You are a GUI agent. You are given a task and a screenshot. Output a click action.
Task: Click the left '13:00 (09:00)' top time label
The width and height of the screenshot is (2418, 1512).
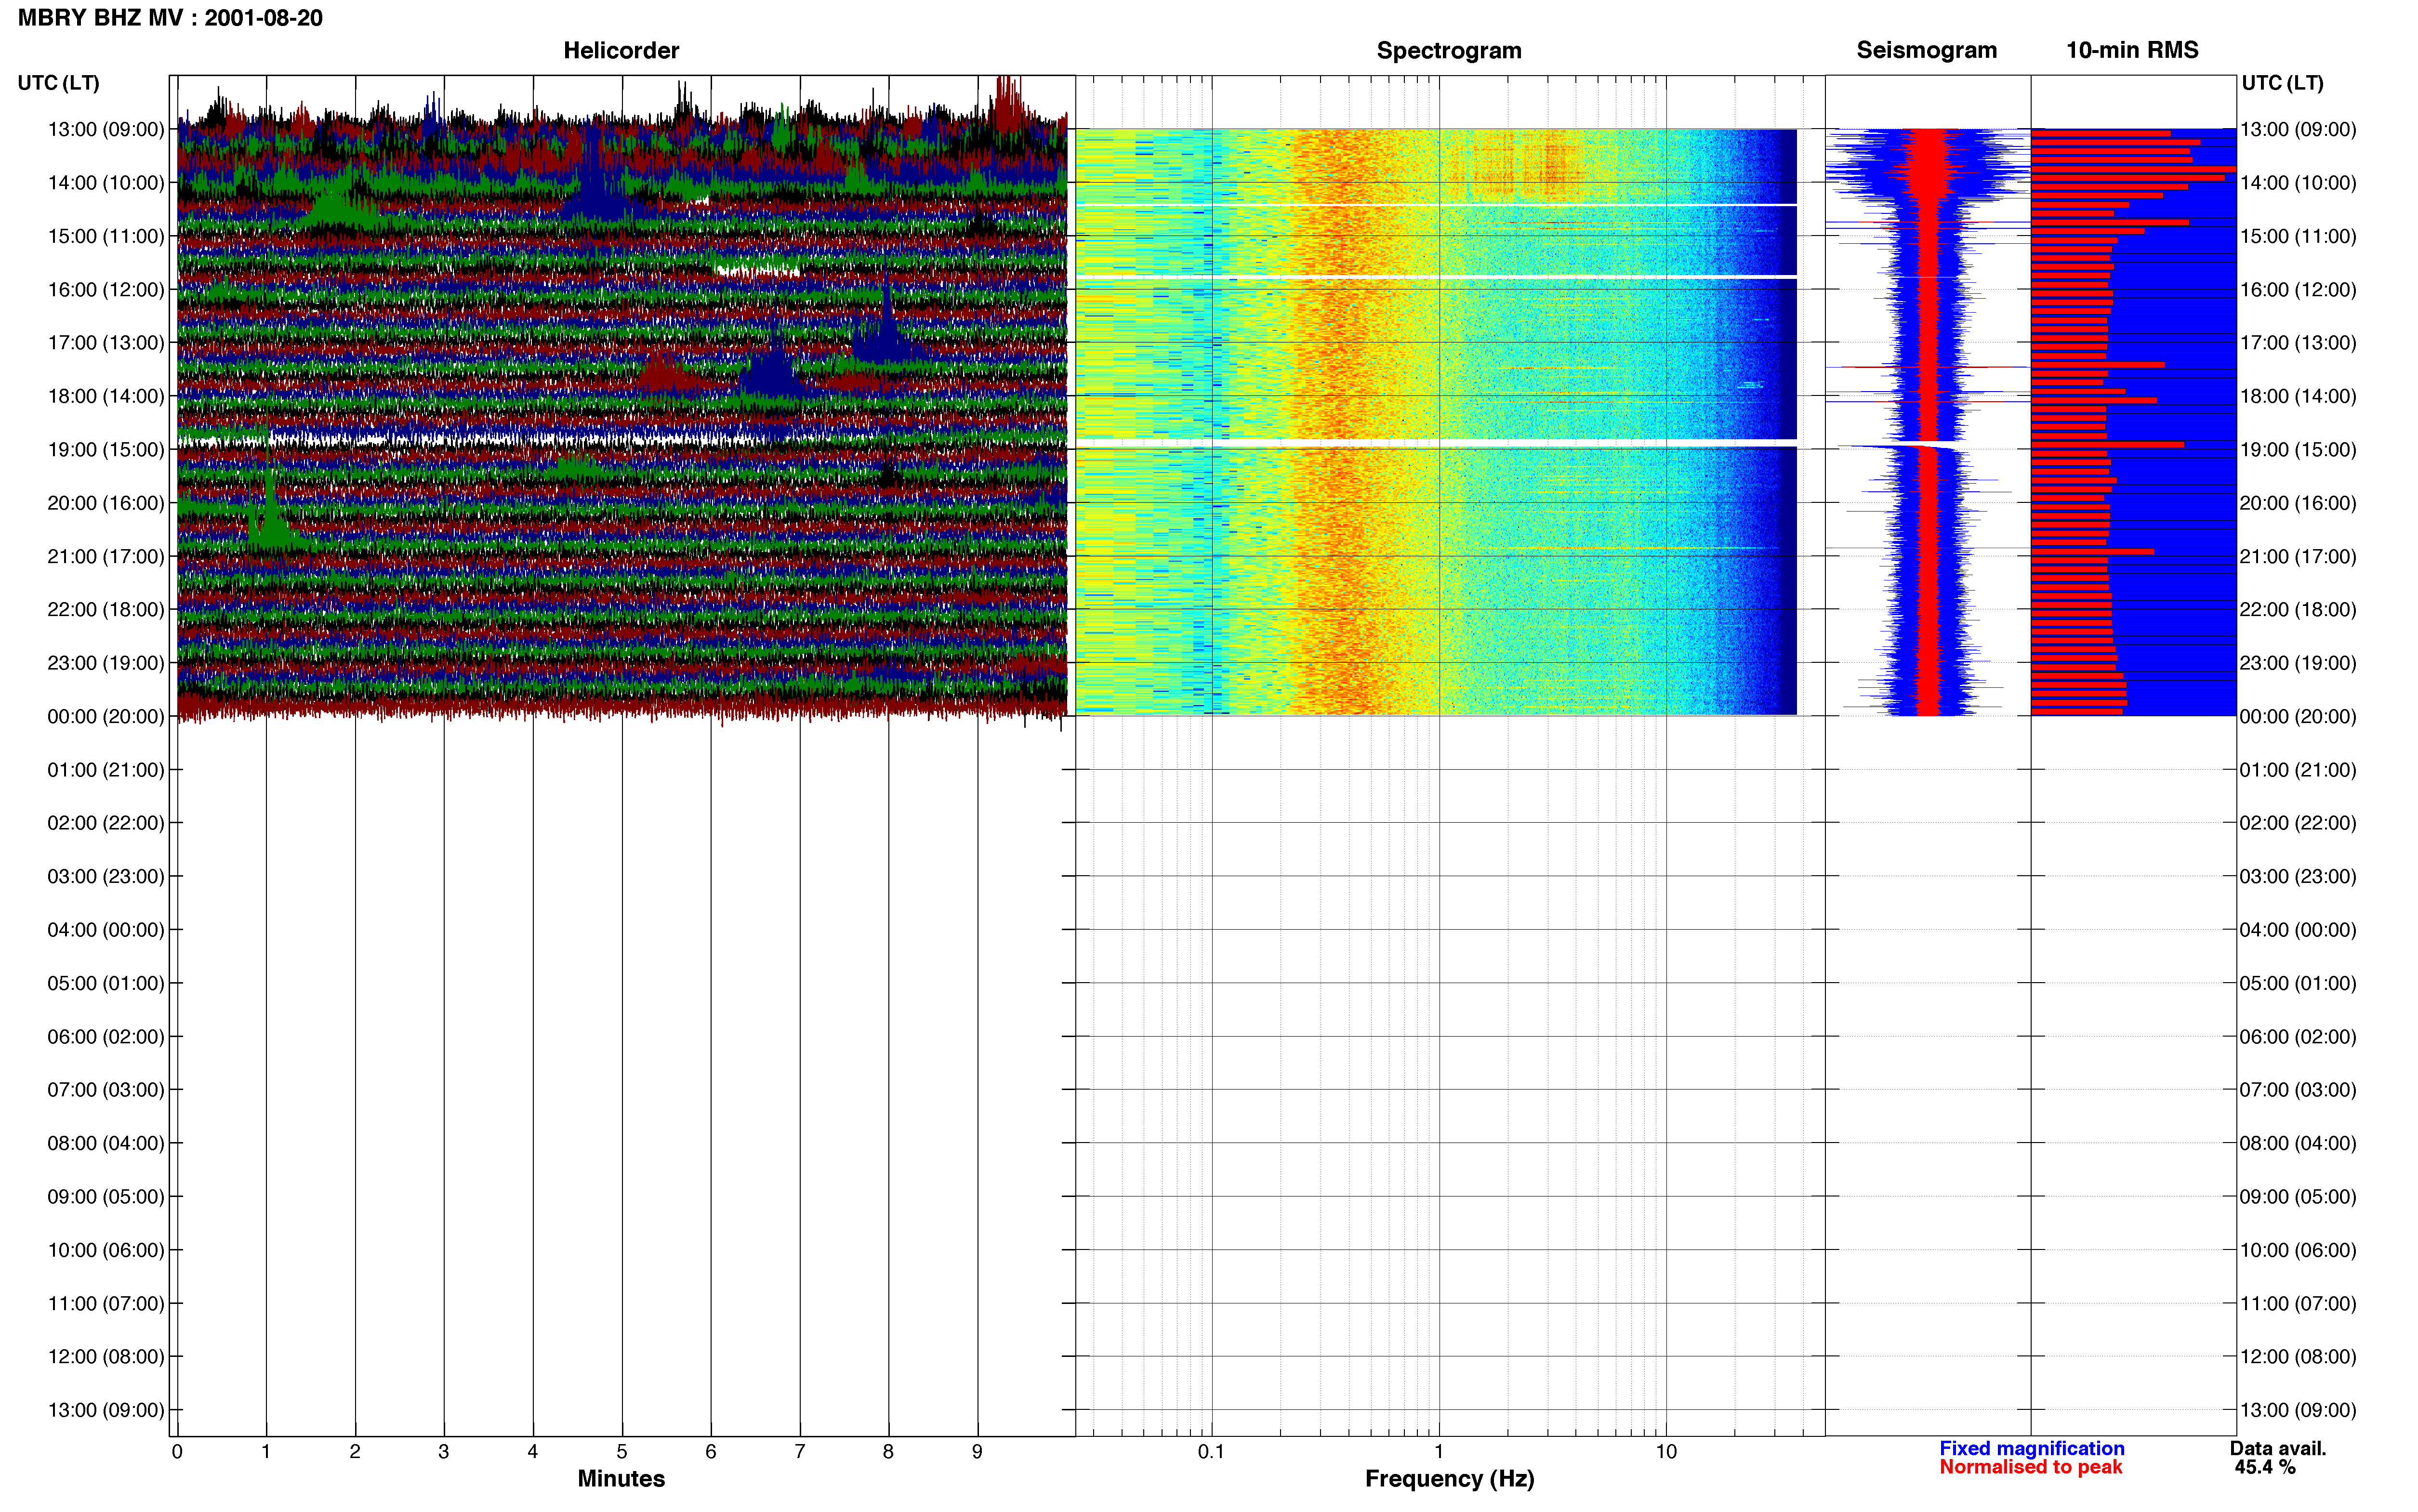[x=106, y=129]
